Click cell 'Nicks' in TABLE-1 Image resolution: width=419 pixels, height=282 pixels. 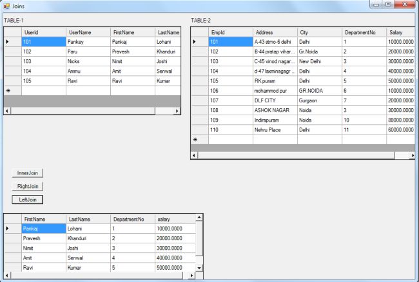(x=88, y=61)
